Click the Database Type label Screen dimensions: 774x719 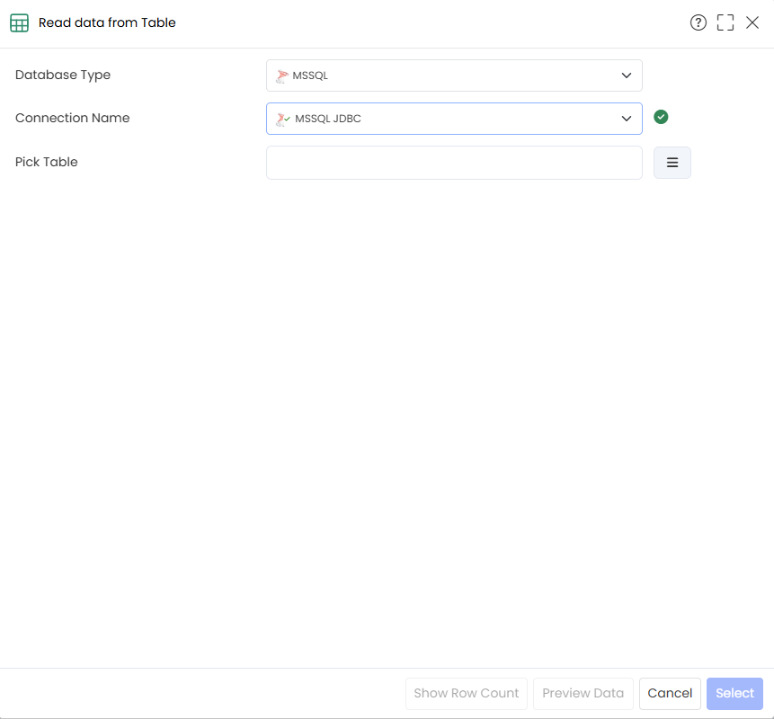pyautogui.click(x=63, y=75)
